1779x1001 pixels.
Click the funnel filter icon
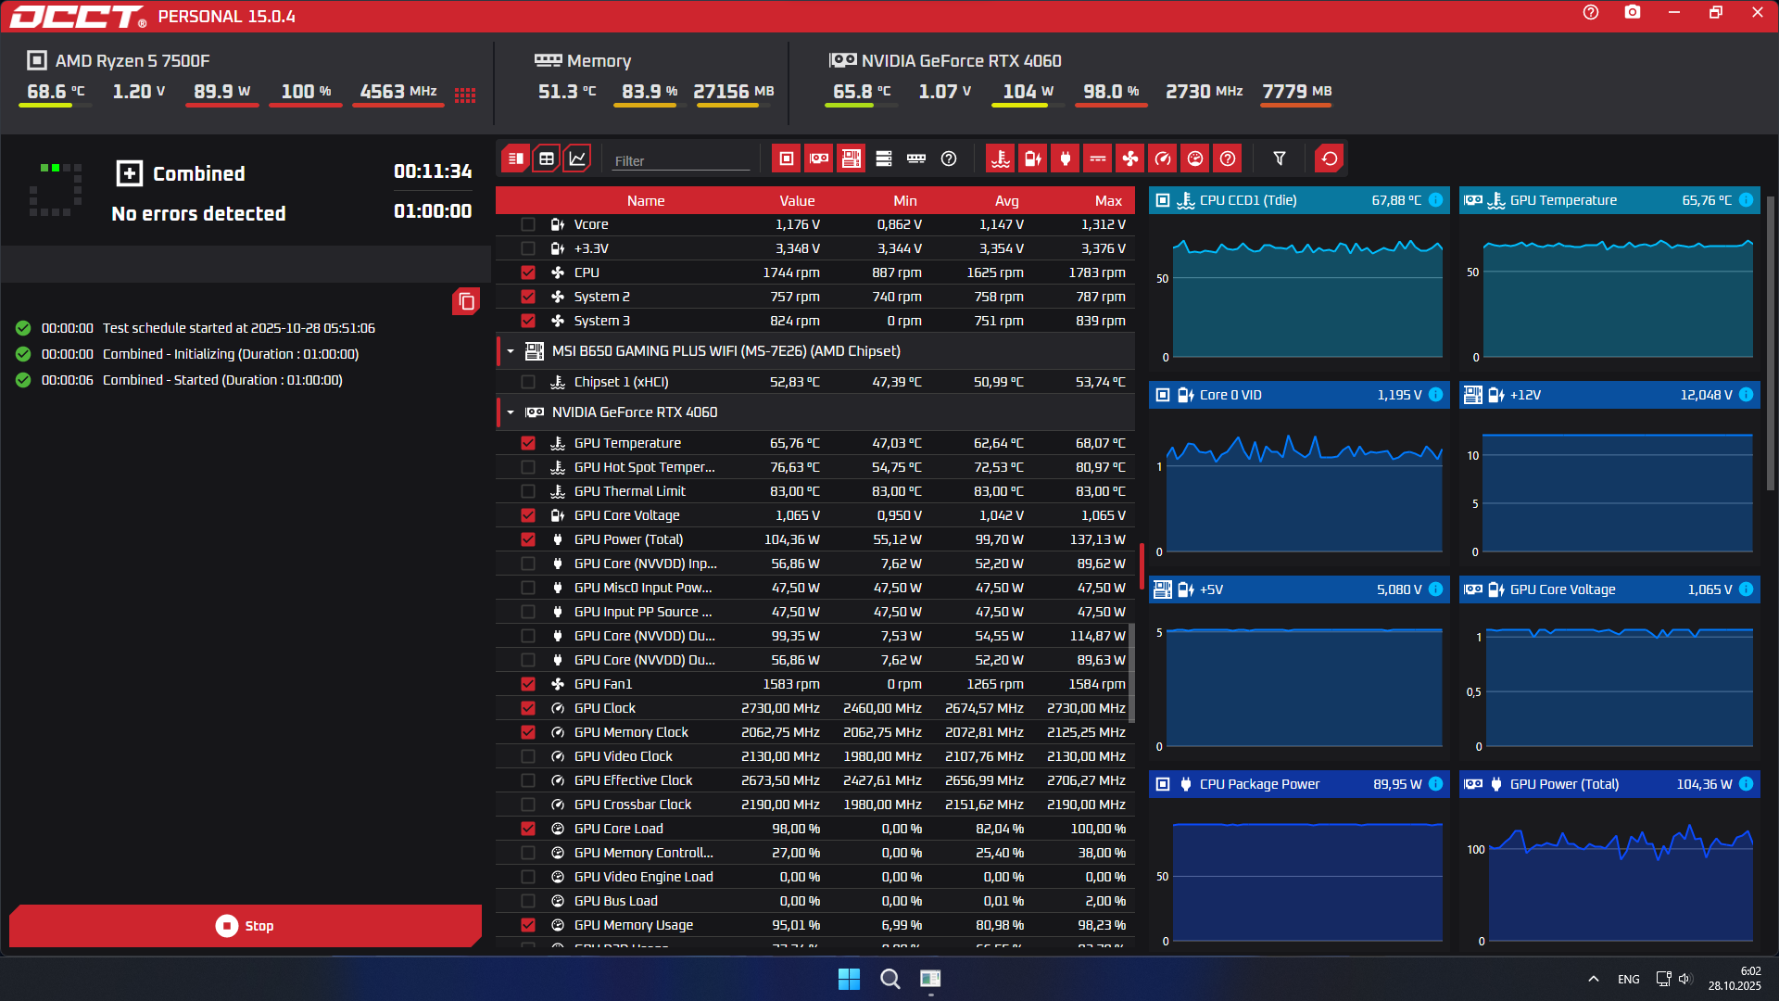(1280, 158)
